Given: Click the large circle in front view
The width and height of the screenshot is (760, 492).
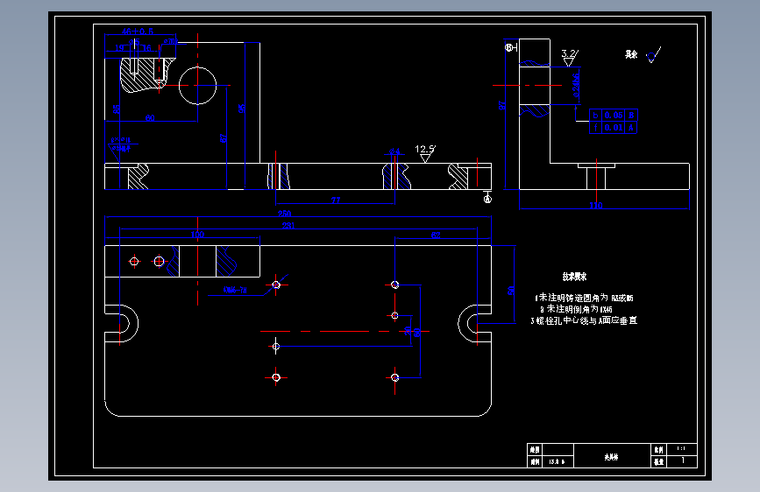Looking at the screenshot, I should coord(197,86).
